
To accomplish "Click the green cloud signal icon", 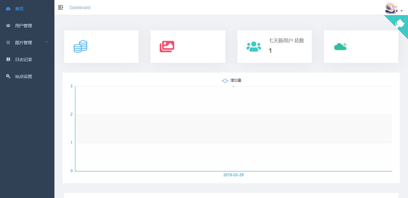I will coord(340,47).
